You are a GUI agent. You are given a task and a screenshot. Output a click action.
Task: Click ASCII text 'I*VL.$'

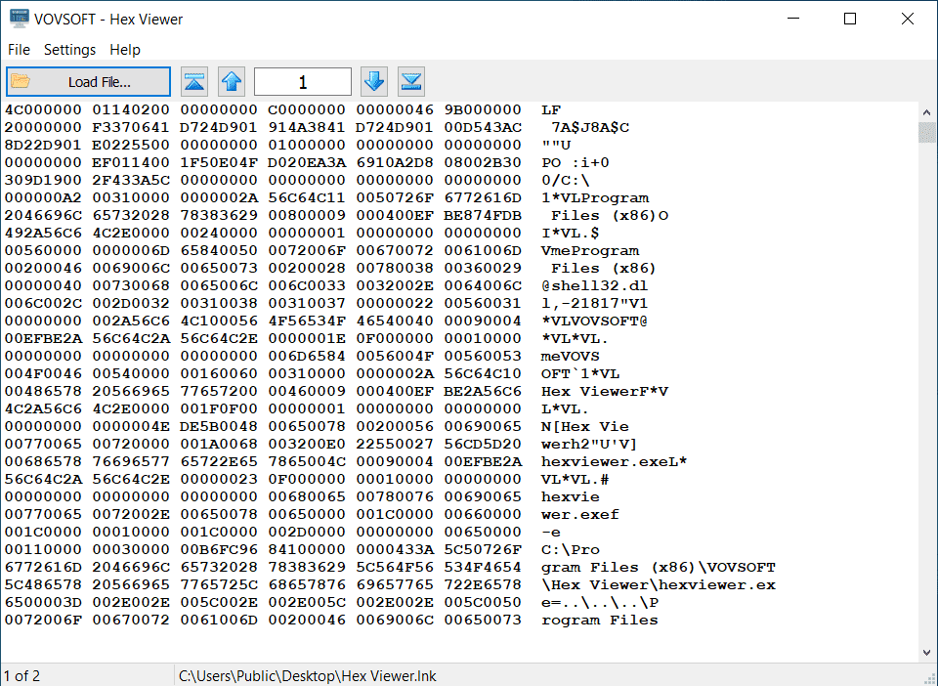tap(571, 233)
